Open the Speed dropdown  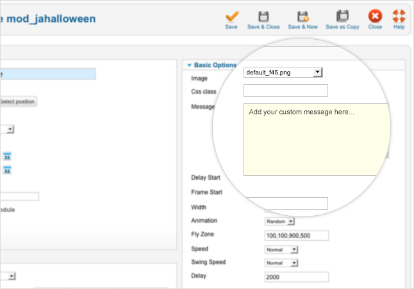click(282, 249)
